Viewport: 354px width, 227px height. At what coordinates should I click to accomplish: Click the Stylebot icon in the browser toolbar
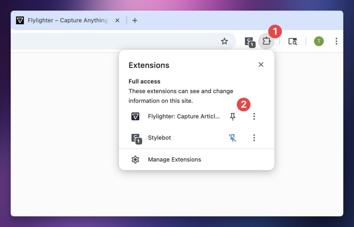tap(249, 42)
